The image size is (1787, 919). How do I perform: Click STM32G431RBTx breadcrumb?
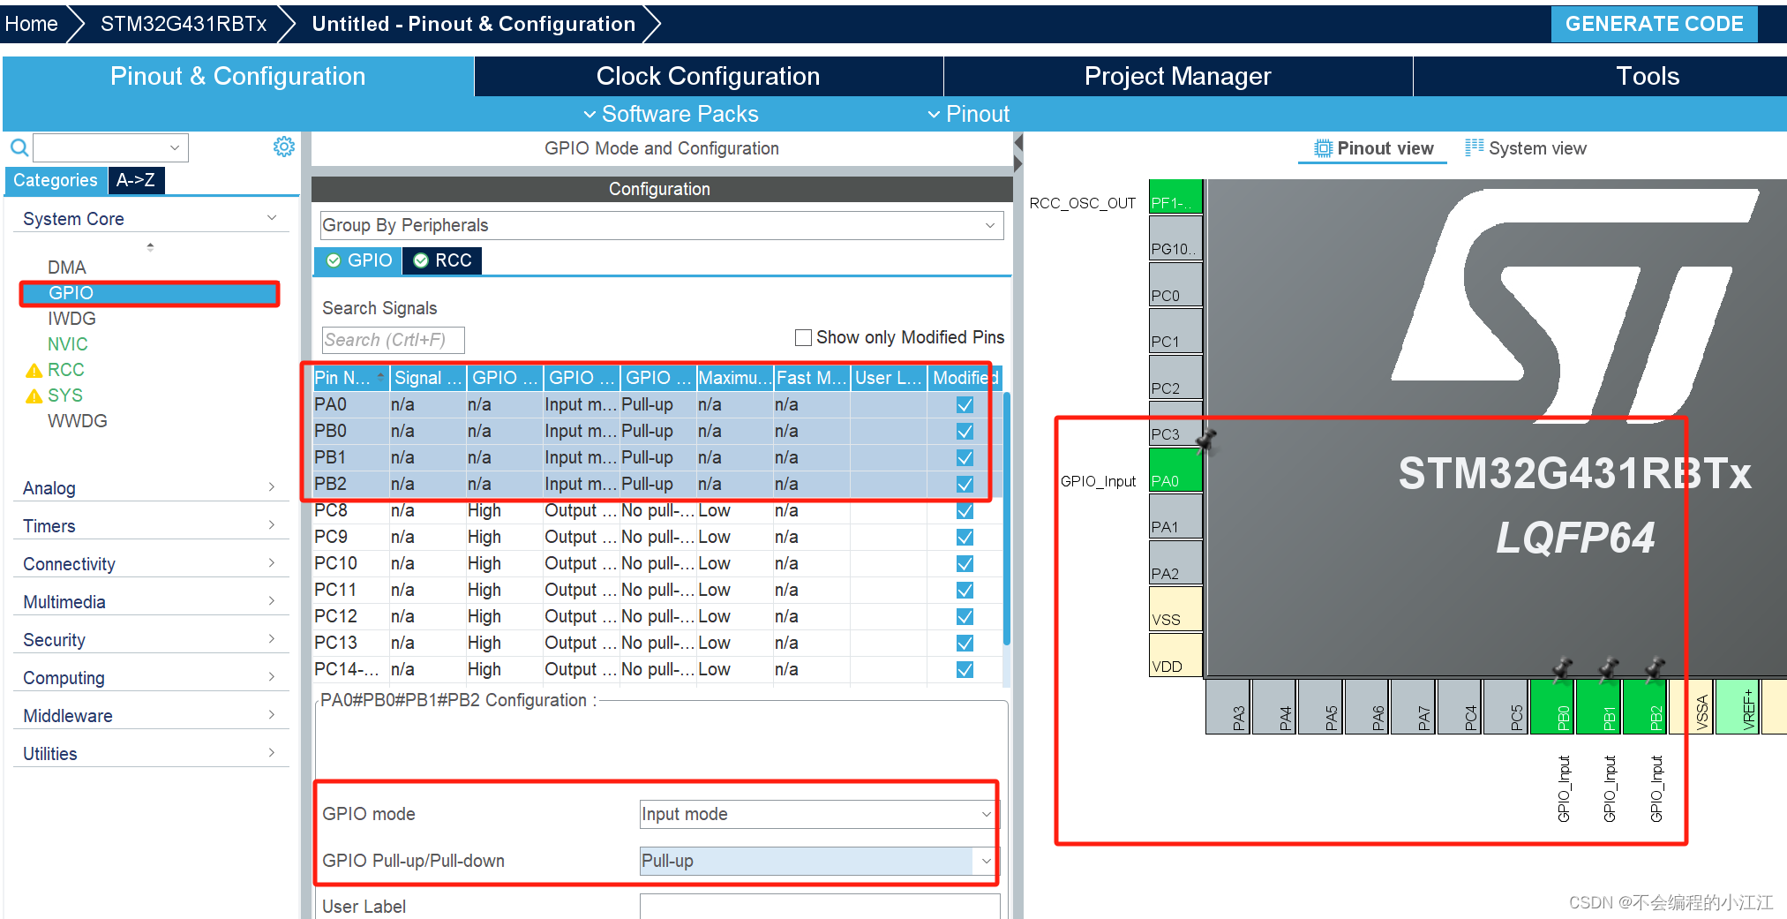click(184, 24)
